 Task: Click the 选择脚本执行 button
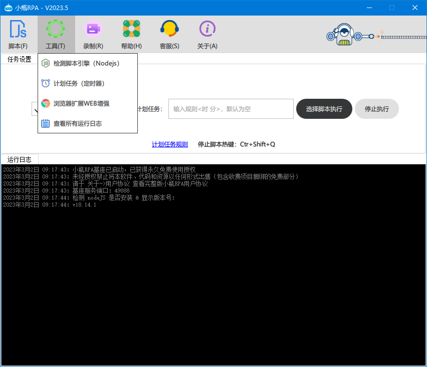(324, 109)
